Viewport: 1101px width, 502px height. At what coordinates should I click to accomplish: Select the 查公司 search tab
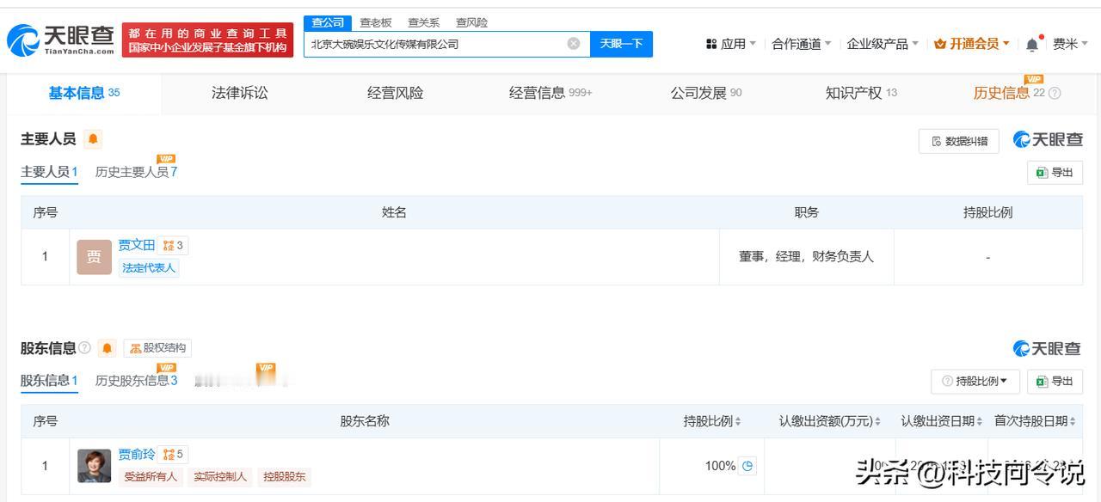[328, 22]
